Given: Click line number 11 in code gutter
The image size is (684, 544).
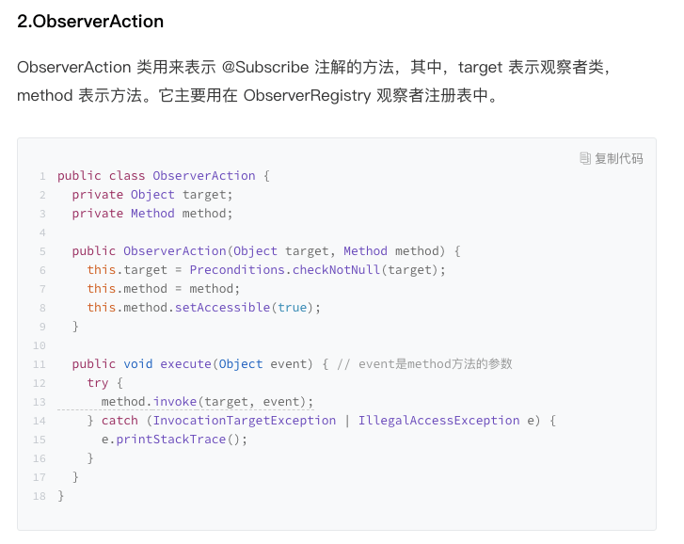Looking at the screenshot, I should coord(40,364).
